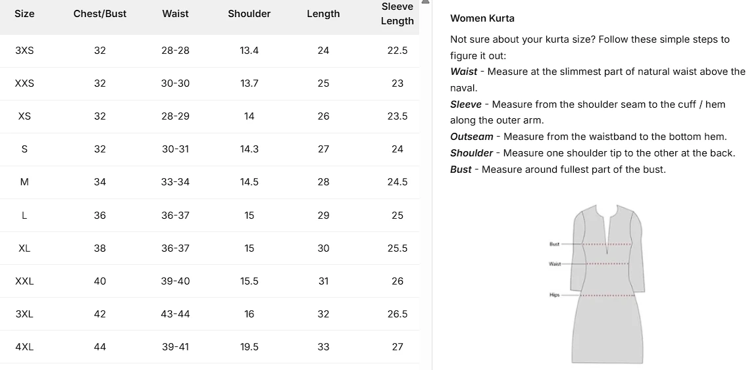Viewport: 747px width, 370px height.
Task: Click the Hips label on kurta diagram
Action: [555, 295]
